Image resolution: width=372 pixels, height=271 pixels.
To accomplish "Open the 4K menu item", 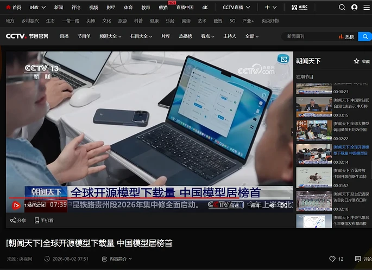I will (x=205, y=8).
